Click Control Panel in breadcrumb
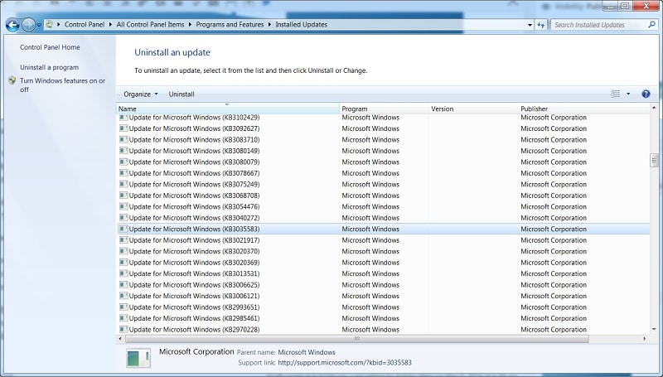 tap(85, 25)
